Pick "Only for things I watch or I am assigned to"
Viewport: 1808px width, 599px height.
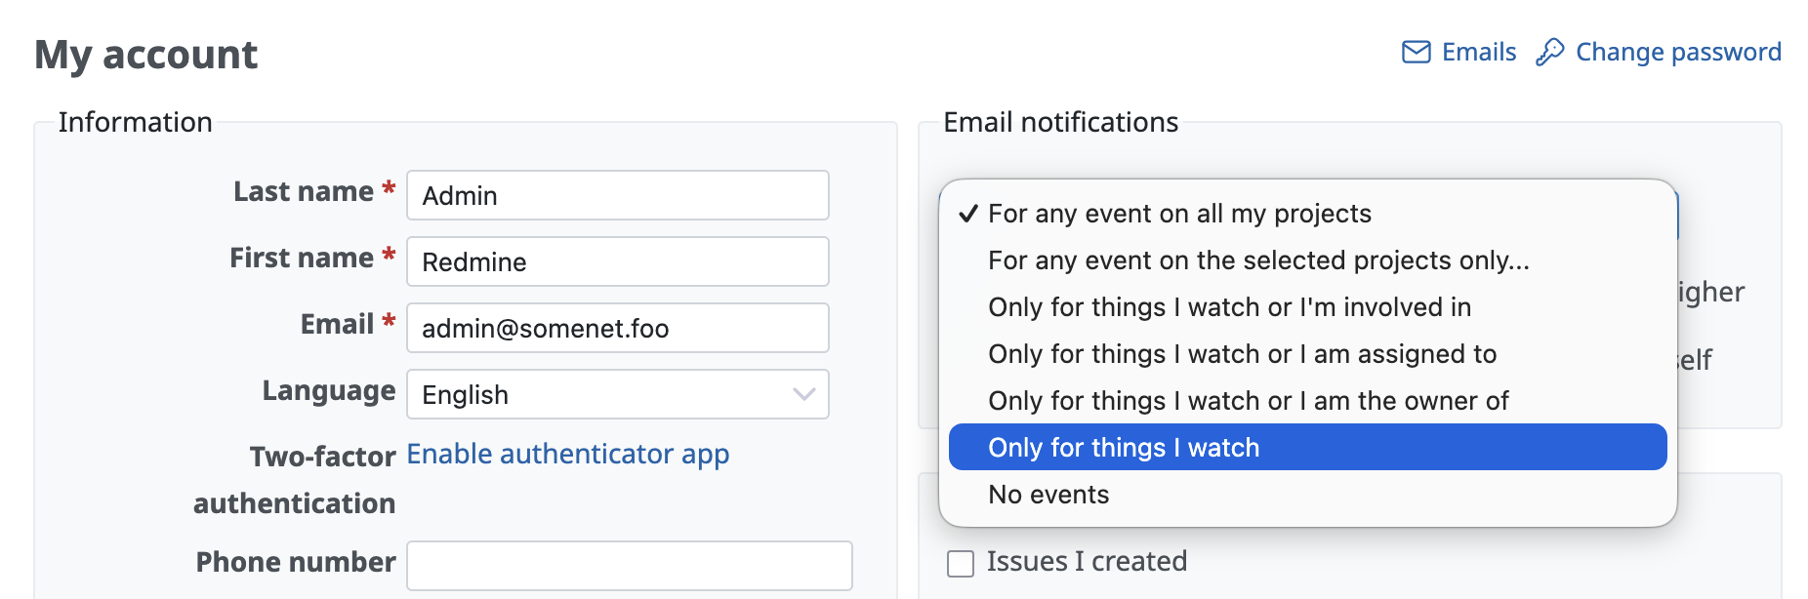(1242, 354)
